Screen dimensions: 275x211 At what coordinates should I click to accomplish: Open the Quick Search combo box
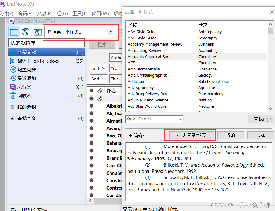click(x=154, y=119)
